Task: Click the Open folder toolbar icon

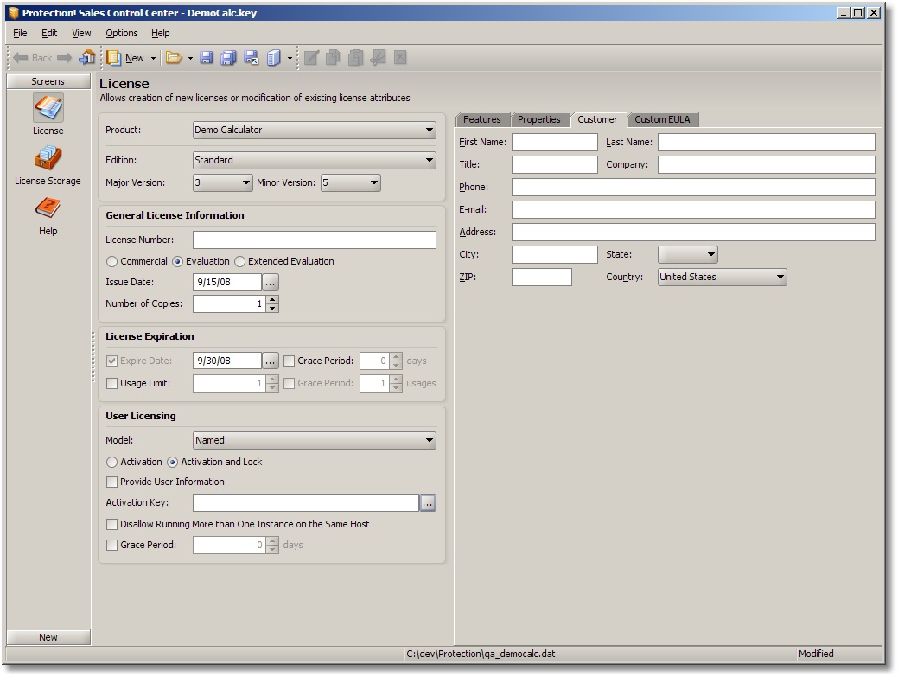Action: coord(174,58)
